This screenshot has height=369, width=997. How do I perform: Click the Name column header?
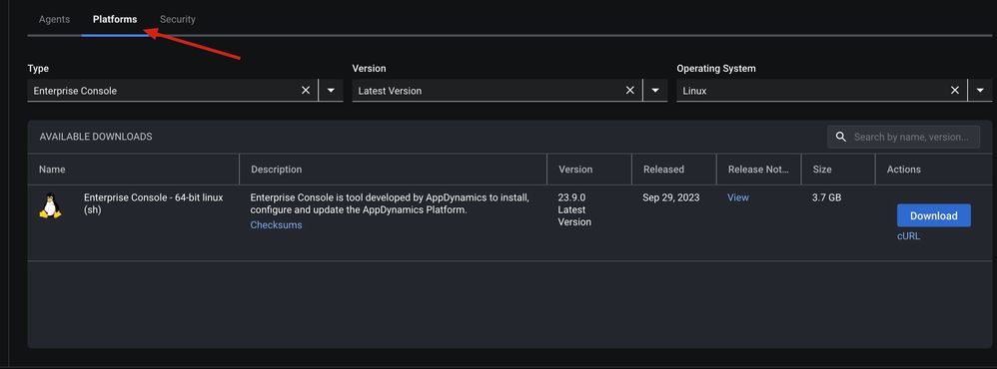52,170
